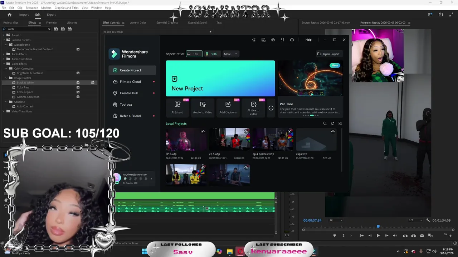Viewport: 458px width, 257px height.
Task: Switch to the Export workspace tab
Action: (x=51, y=15)
